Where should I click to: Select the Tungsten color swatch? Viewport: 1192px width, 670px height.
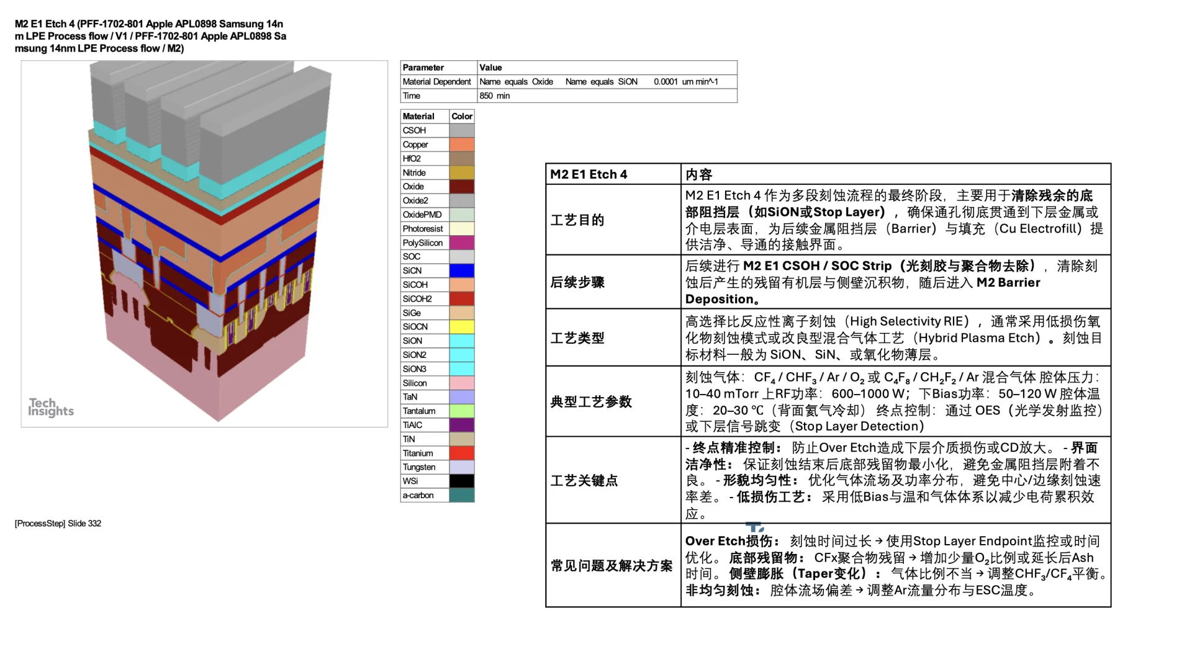[x=462, y=467]
